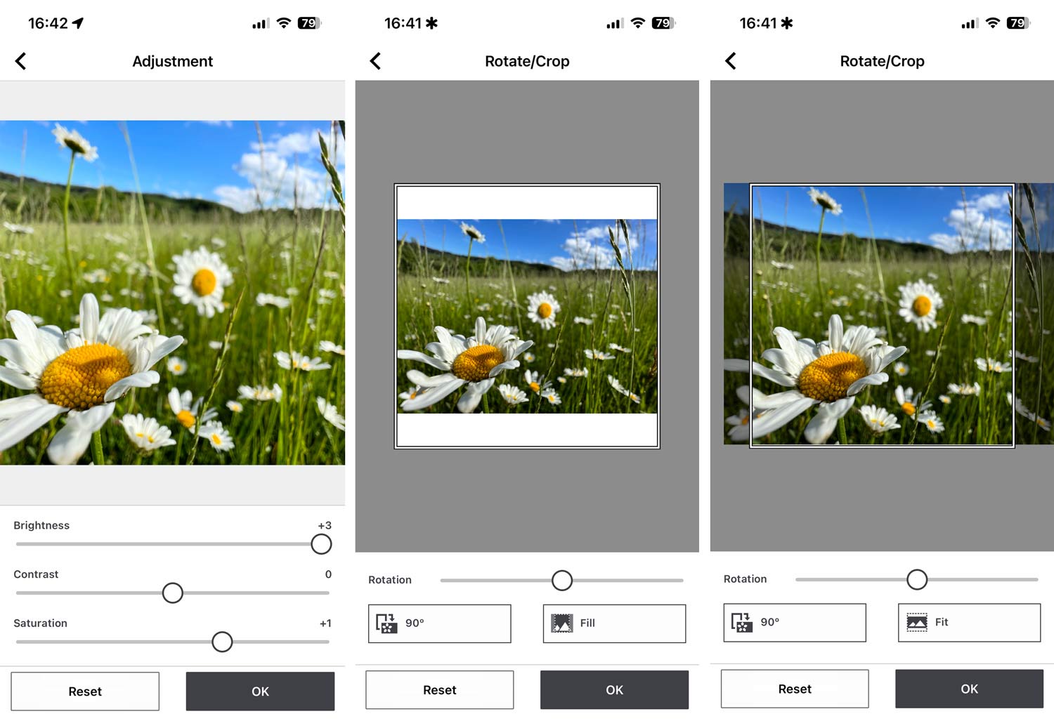Image resolution: width=1054 pixels, height=728 pixels.
Task: Toggle the Fill mode button
Action: 614,623
